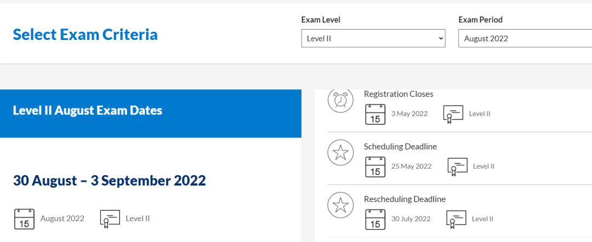Click the 25 May 2022 date text

411,166
